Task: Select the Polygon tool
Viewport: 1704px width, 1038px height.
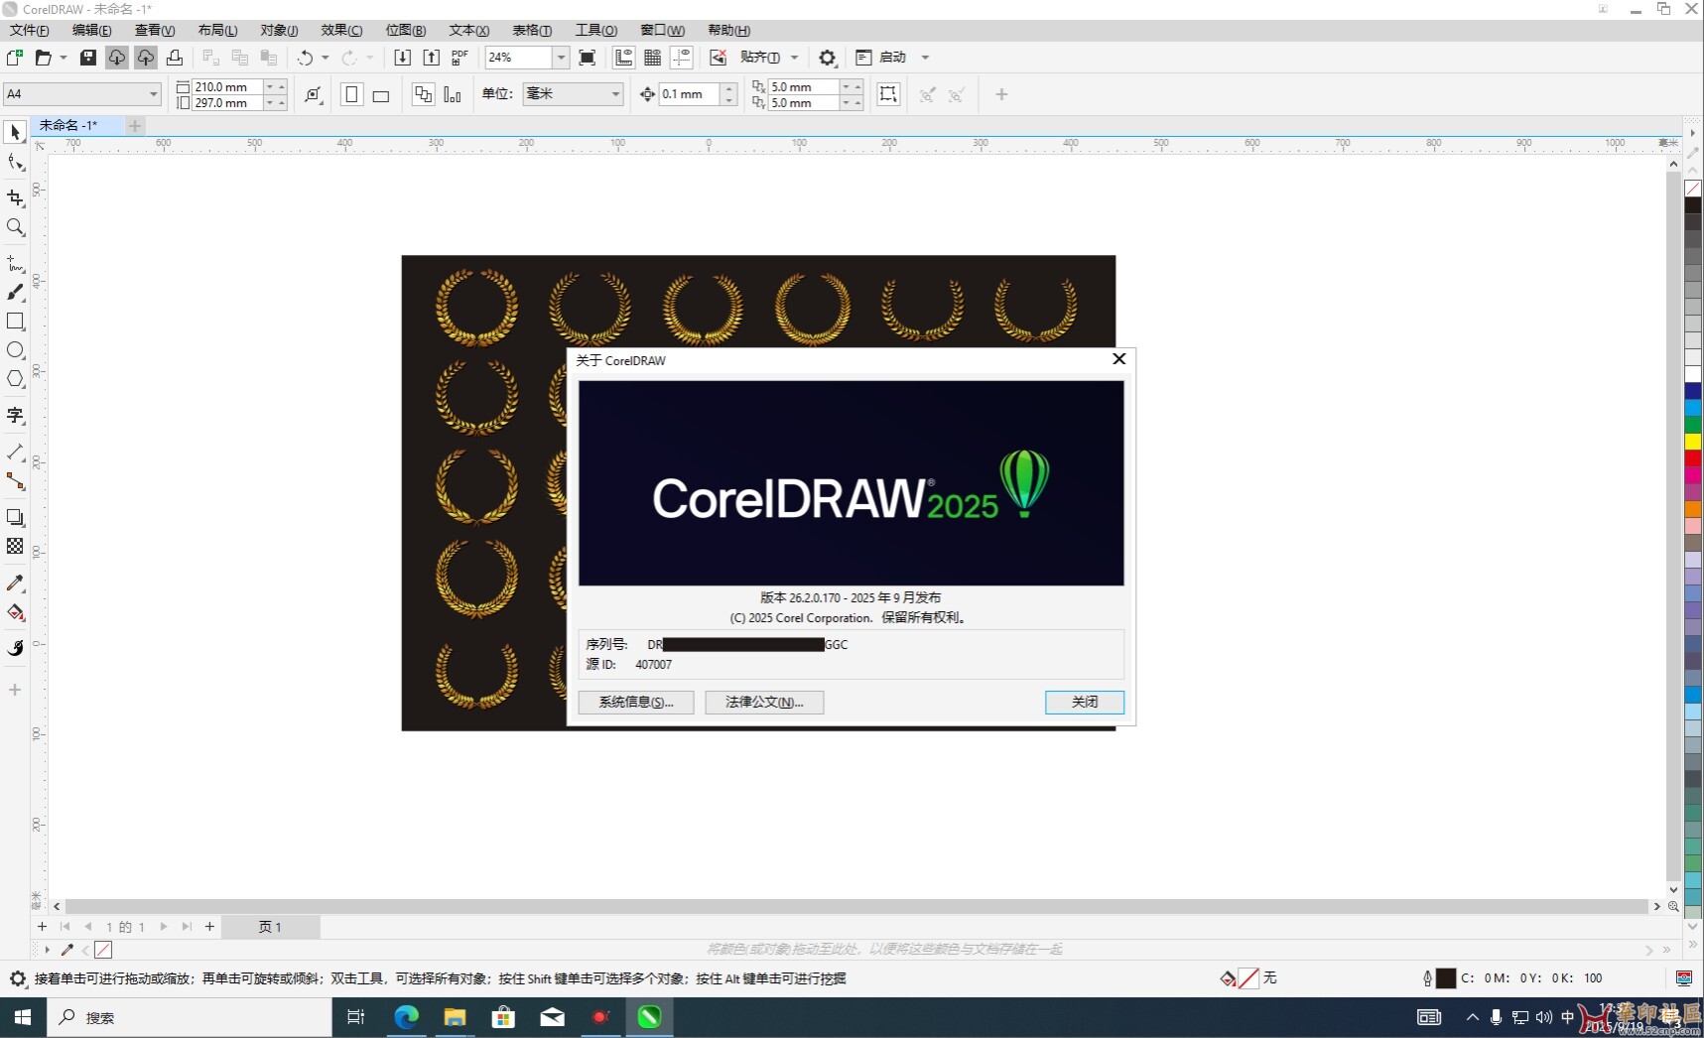Action: pyautogui.click(x=15, y=379)
